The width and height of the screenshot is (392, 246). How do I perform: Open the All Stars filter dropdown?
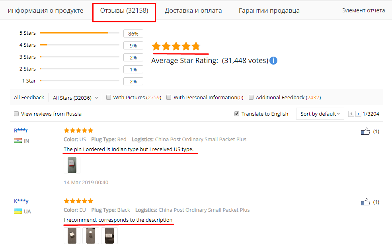pyautogui.click(x=75, y=98)
